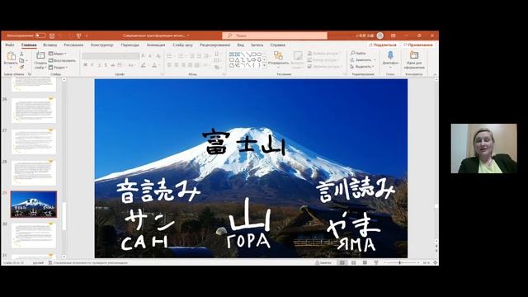Click the Cut scissors icon
528x297 pixels.
coord(22,54)
